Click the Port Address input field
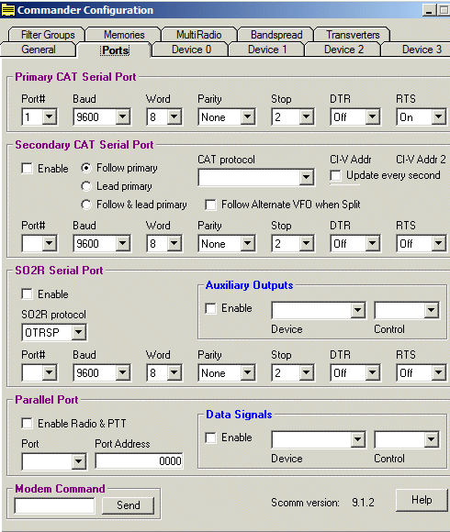 tap(139, 461)
